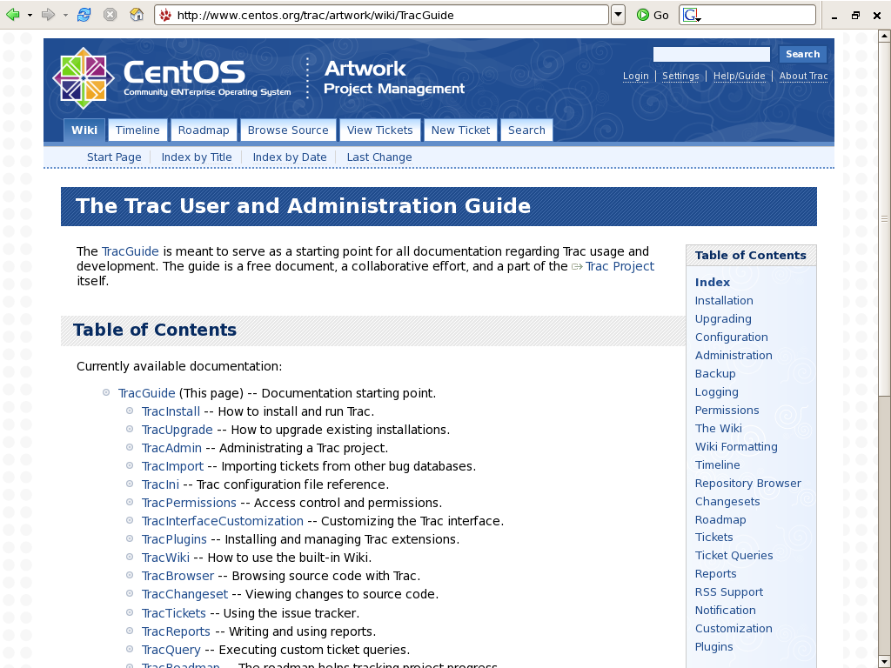Click the Search button in the header

(802, 54)
